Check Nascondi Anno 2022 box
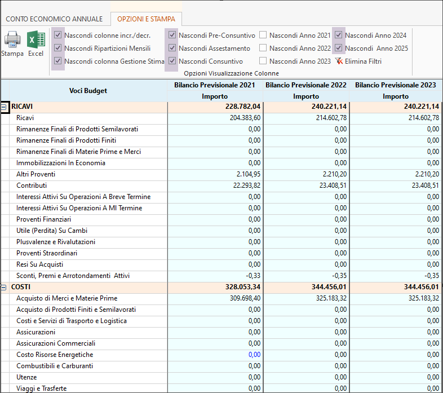The height and width of the screenshot is (393, 443). pos(263,48)
